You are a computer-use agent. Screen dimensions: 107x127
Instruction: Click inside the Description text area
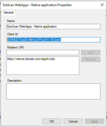(53, 91)
